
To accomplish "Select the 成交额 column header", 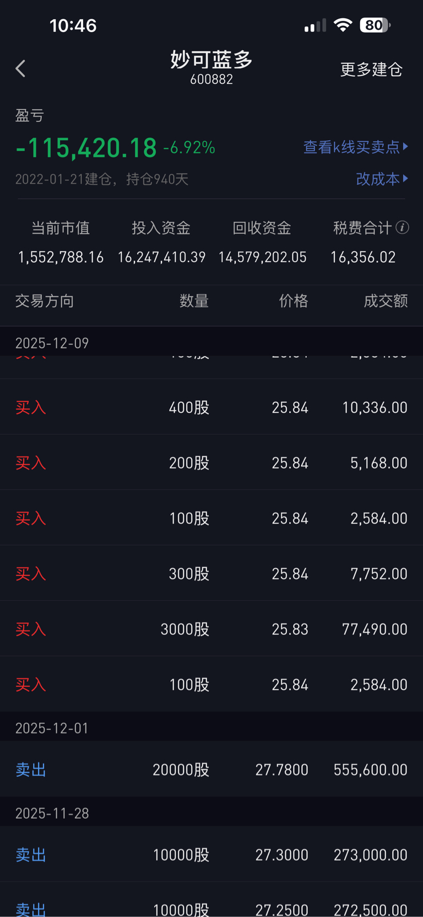I will coord(386,301).
